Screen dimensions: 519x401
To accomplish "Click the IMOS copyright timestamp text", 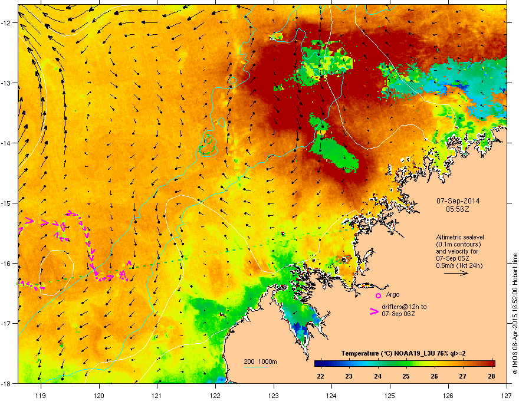I will (x=515, y=314).
